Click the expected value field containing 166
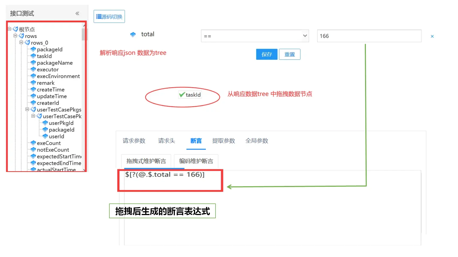The image size is (458, 257). (x=369, y=36)
